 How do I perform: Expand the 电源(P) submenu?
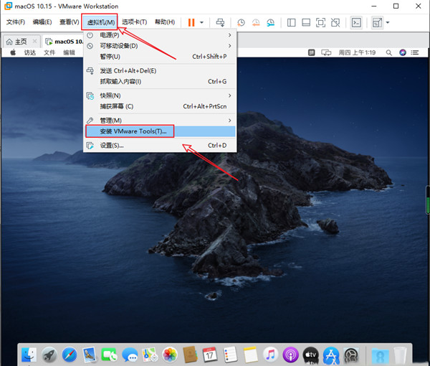[x=160, y=35]
